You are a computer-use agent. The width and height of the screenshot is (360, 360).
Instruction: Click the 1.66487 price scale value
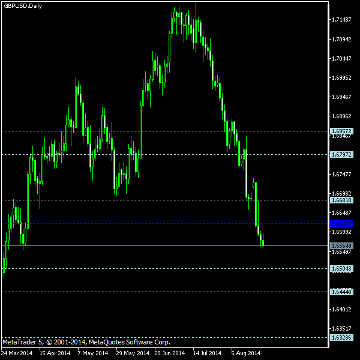click(341, 213)
